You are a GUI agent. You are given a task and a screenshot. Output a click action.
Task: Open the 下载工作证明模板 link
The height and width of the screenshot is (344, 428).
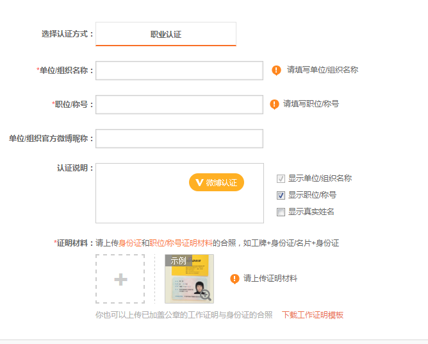(x=313, y=315)
